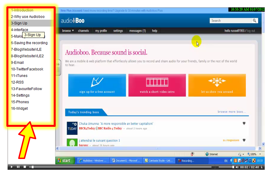Switch to Recording... taskbar button

(192, 161)
